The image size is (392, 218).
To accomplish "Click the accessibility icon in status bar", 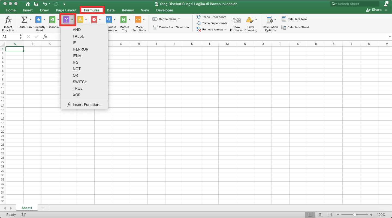I will pyautogui.click(x=23, y=215).
